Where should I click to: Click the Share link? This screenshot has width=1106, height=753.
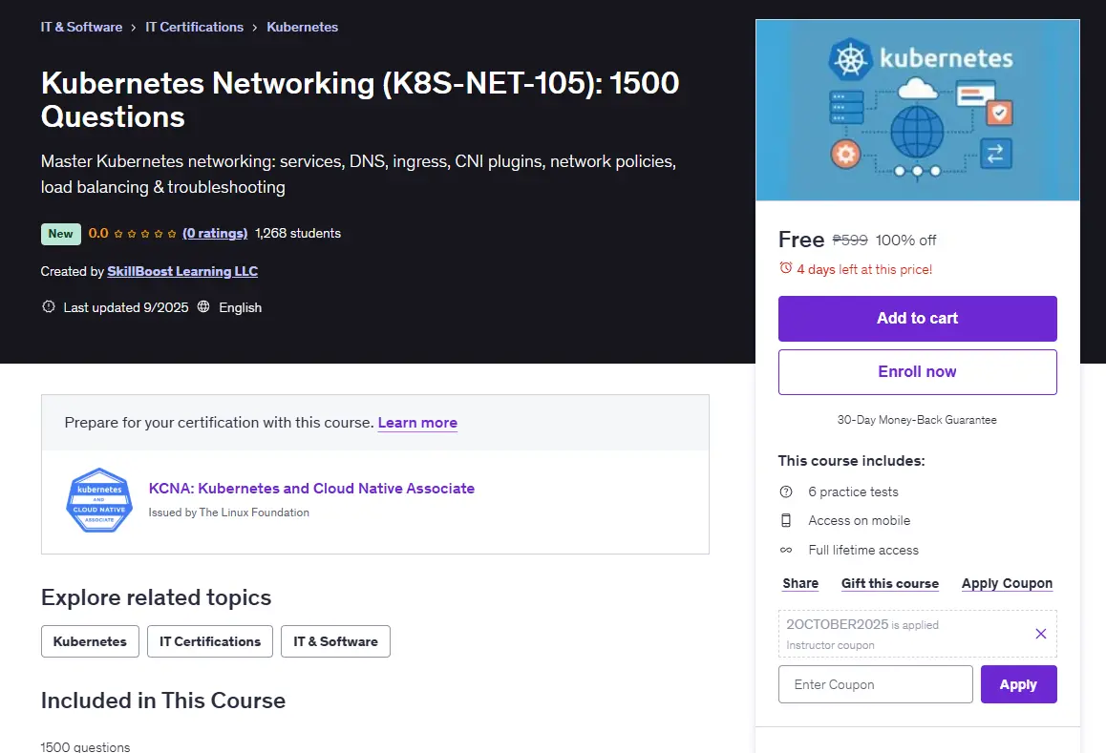click(800, 584)
